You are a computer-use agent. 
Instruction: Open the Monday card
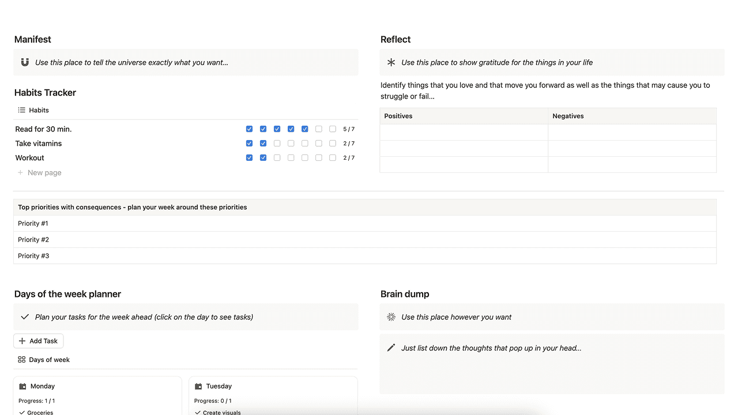point(97,396)
